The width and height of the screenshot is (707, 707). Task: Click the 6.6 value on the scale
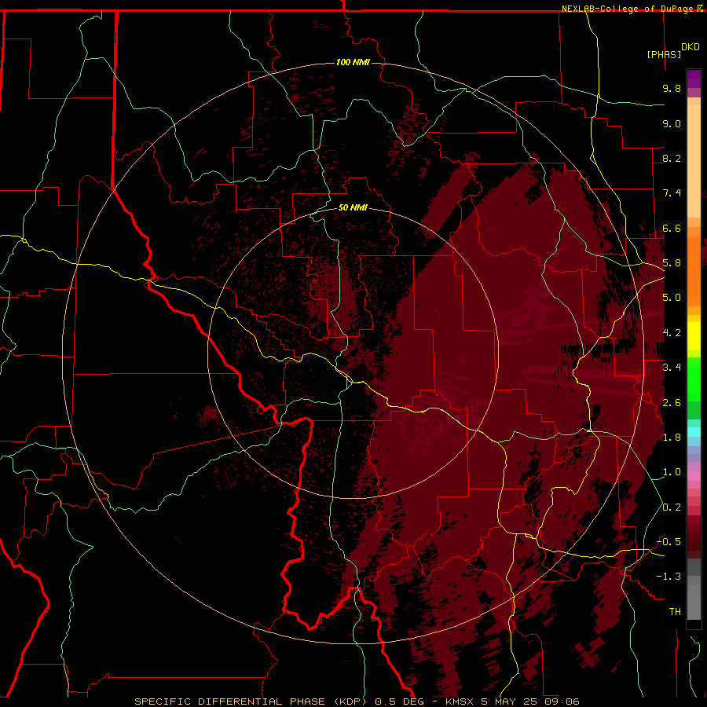(x=672, y=228)
